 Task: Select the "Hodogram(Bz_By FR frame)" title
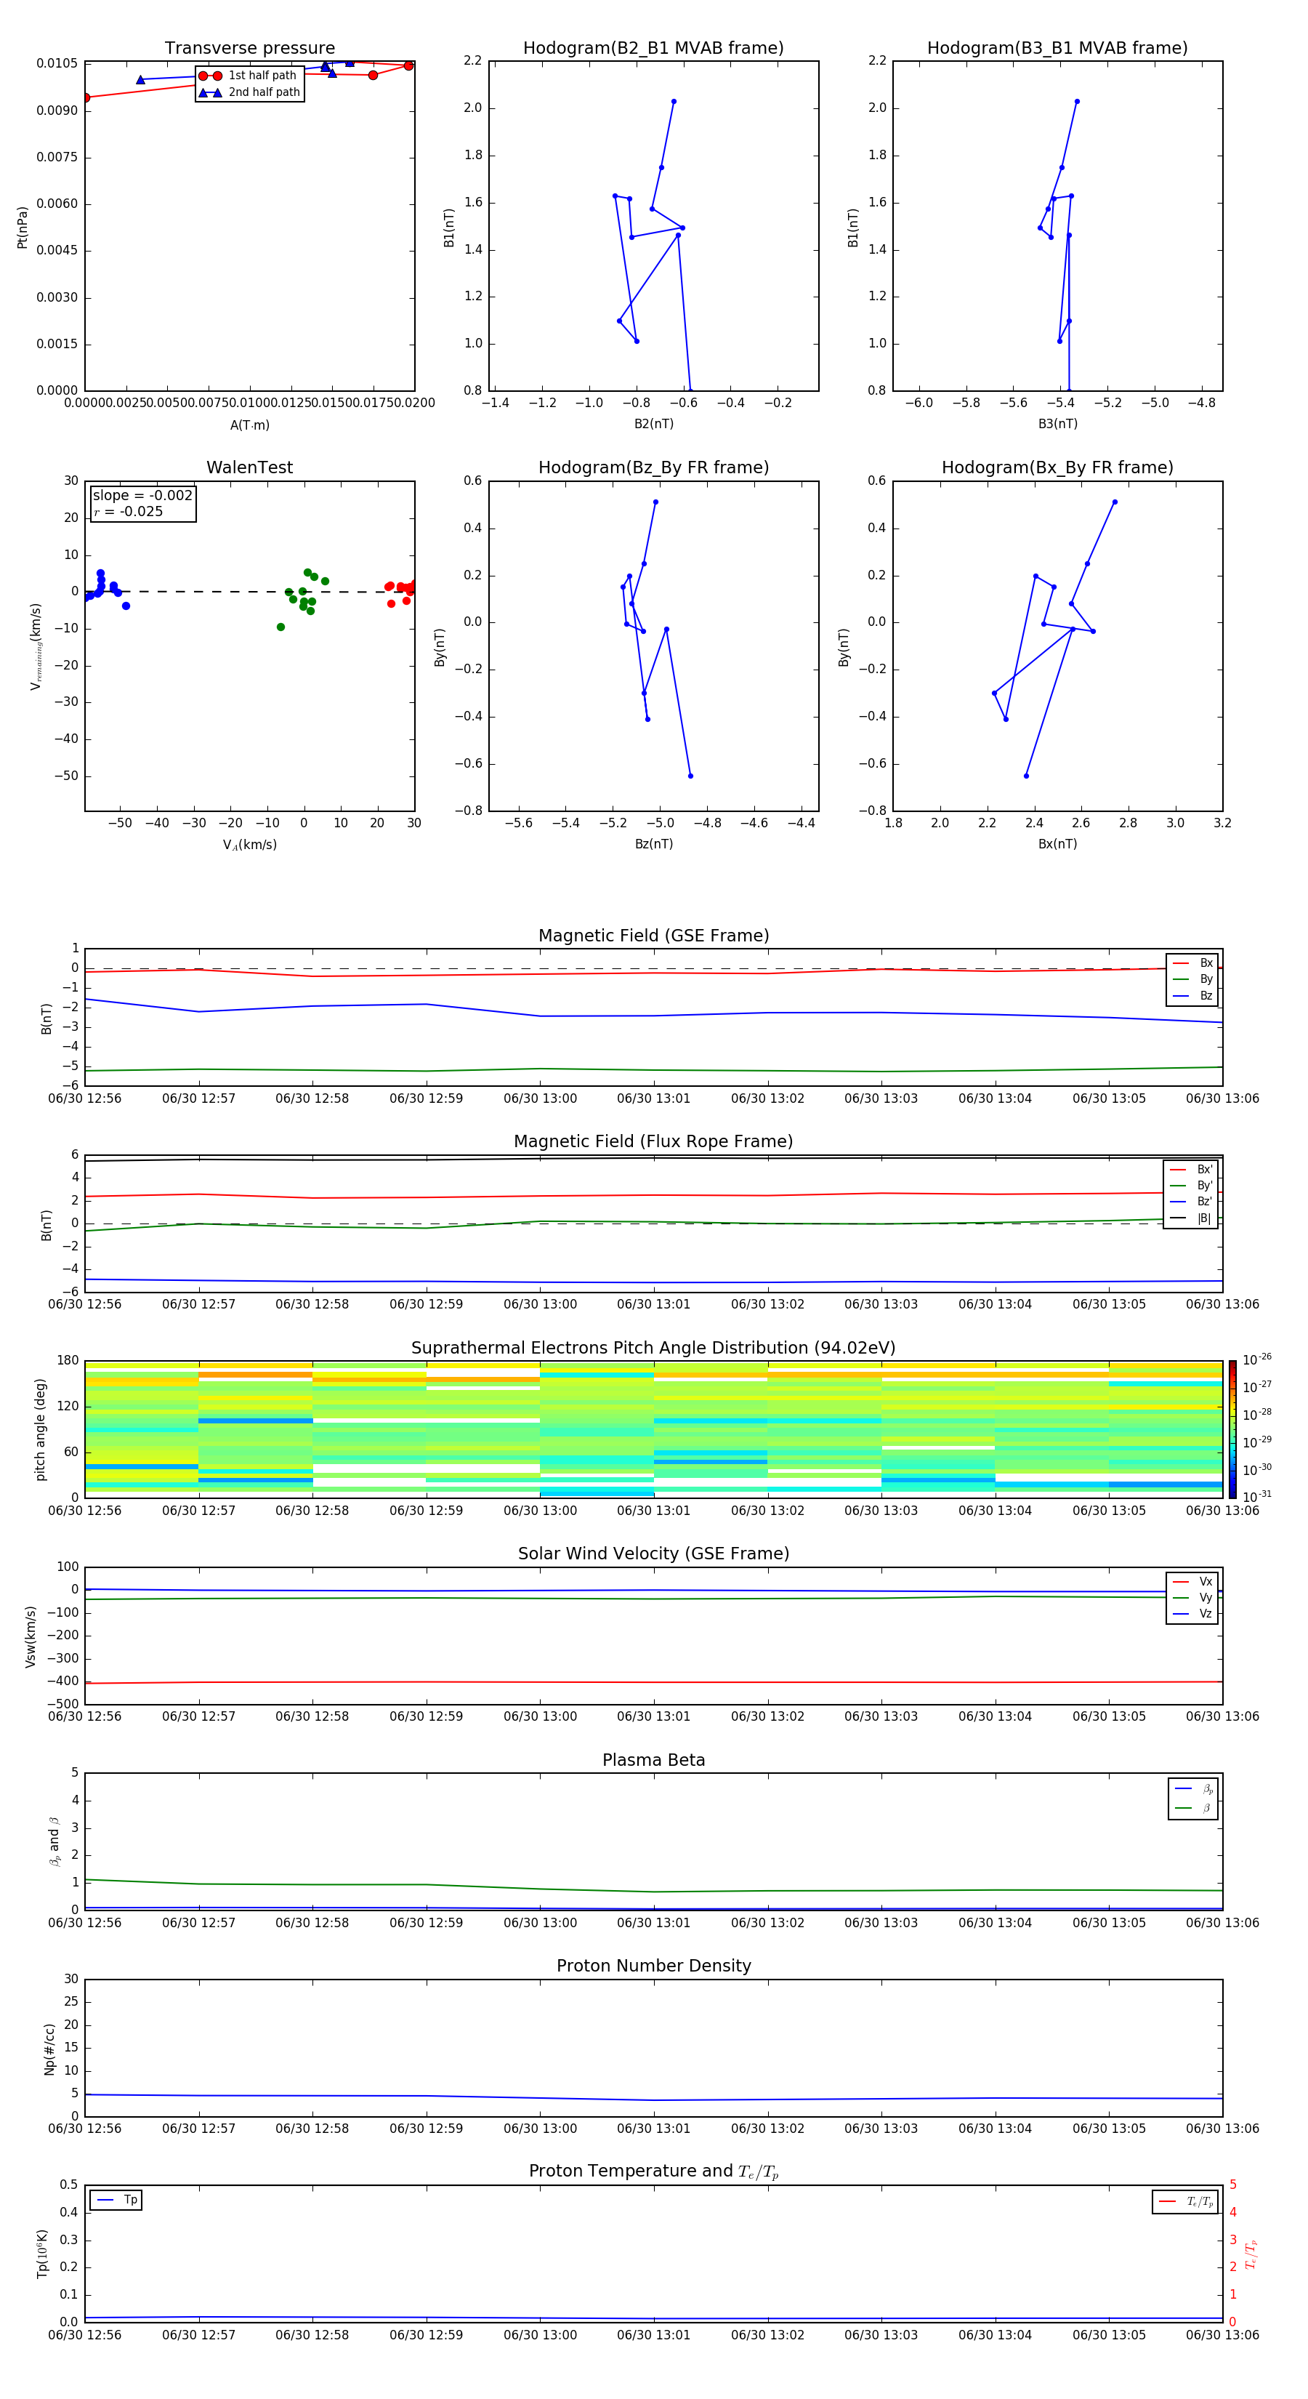653,467
